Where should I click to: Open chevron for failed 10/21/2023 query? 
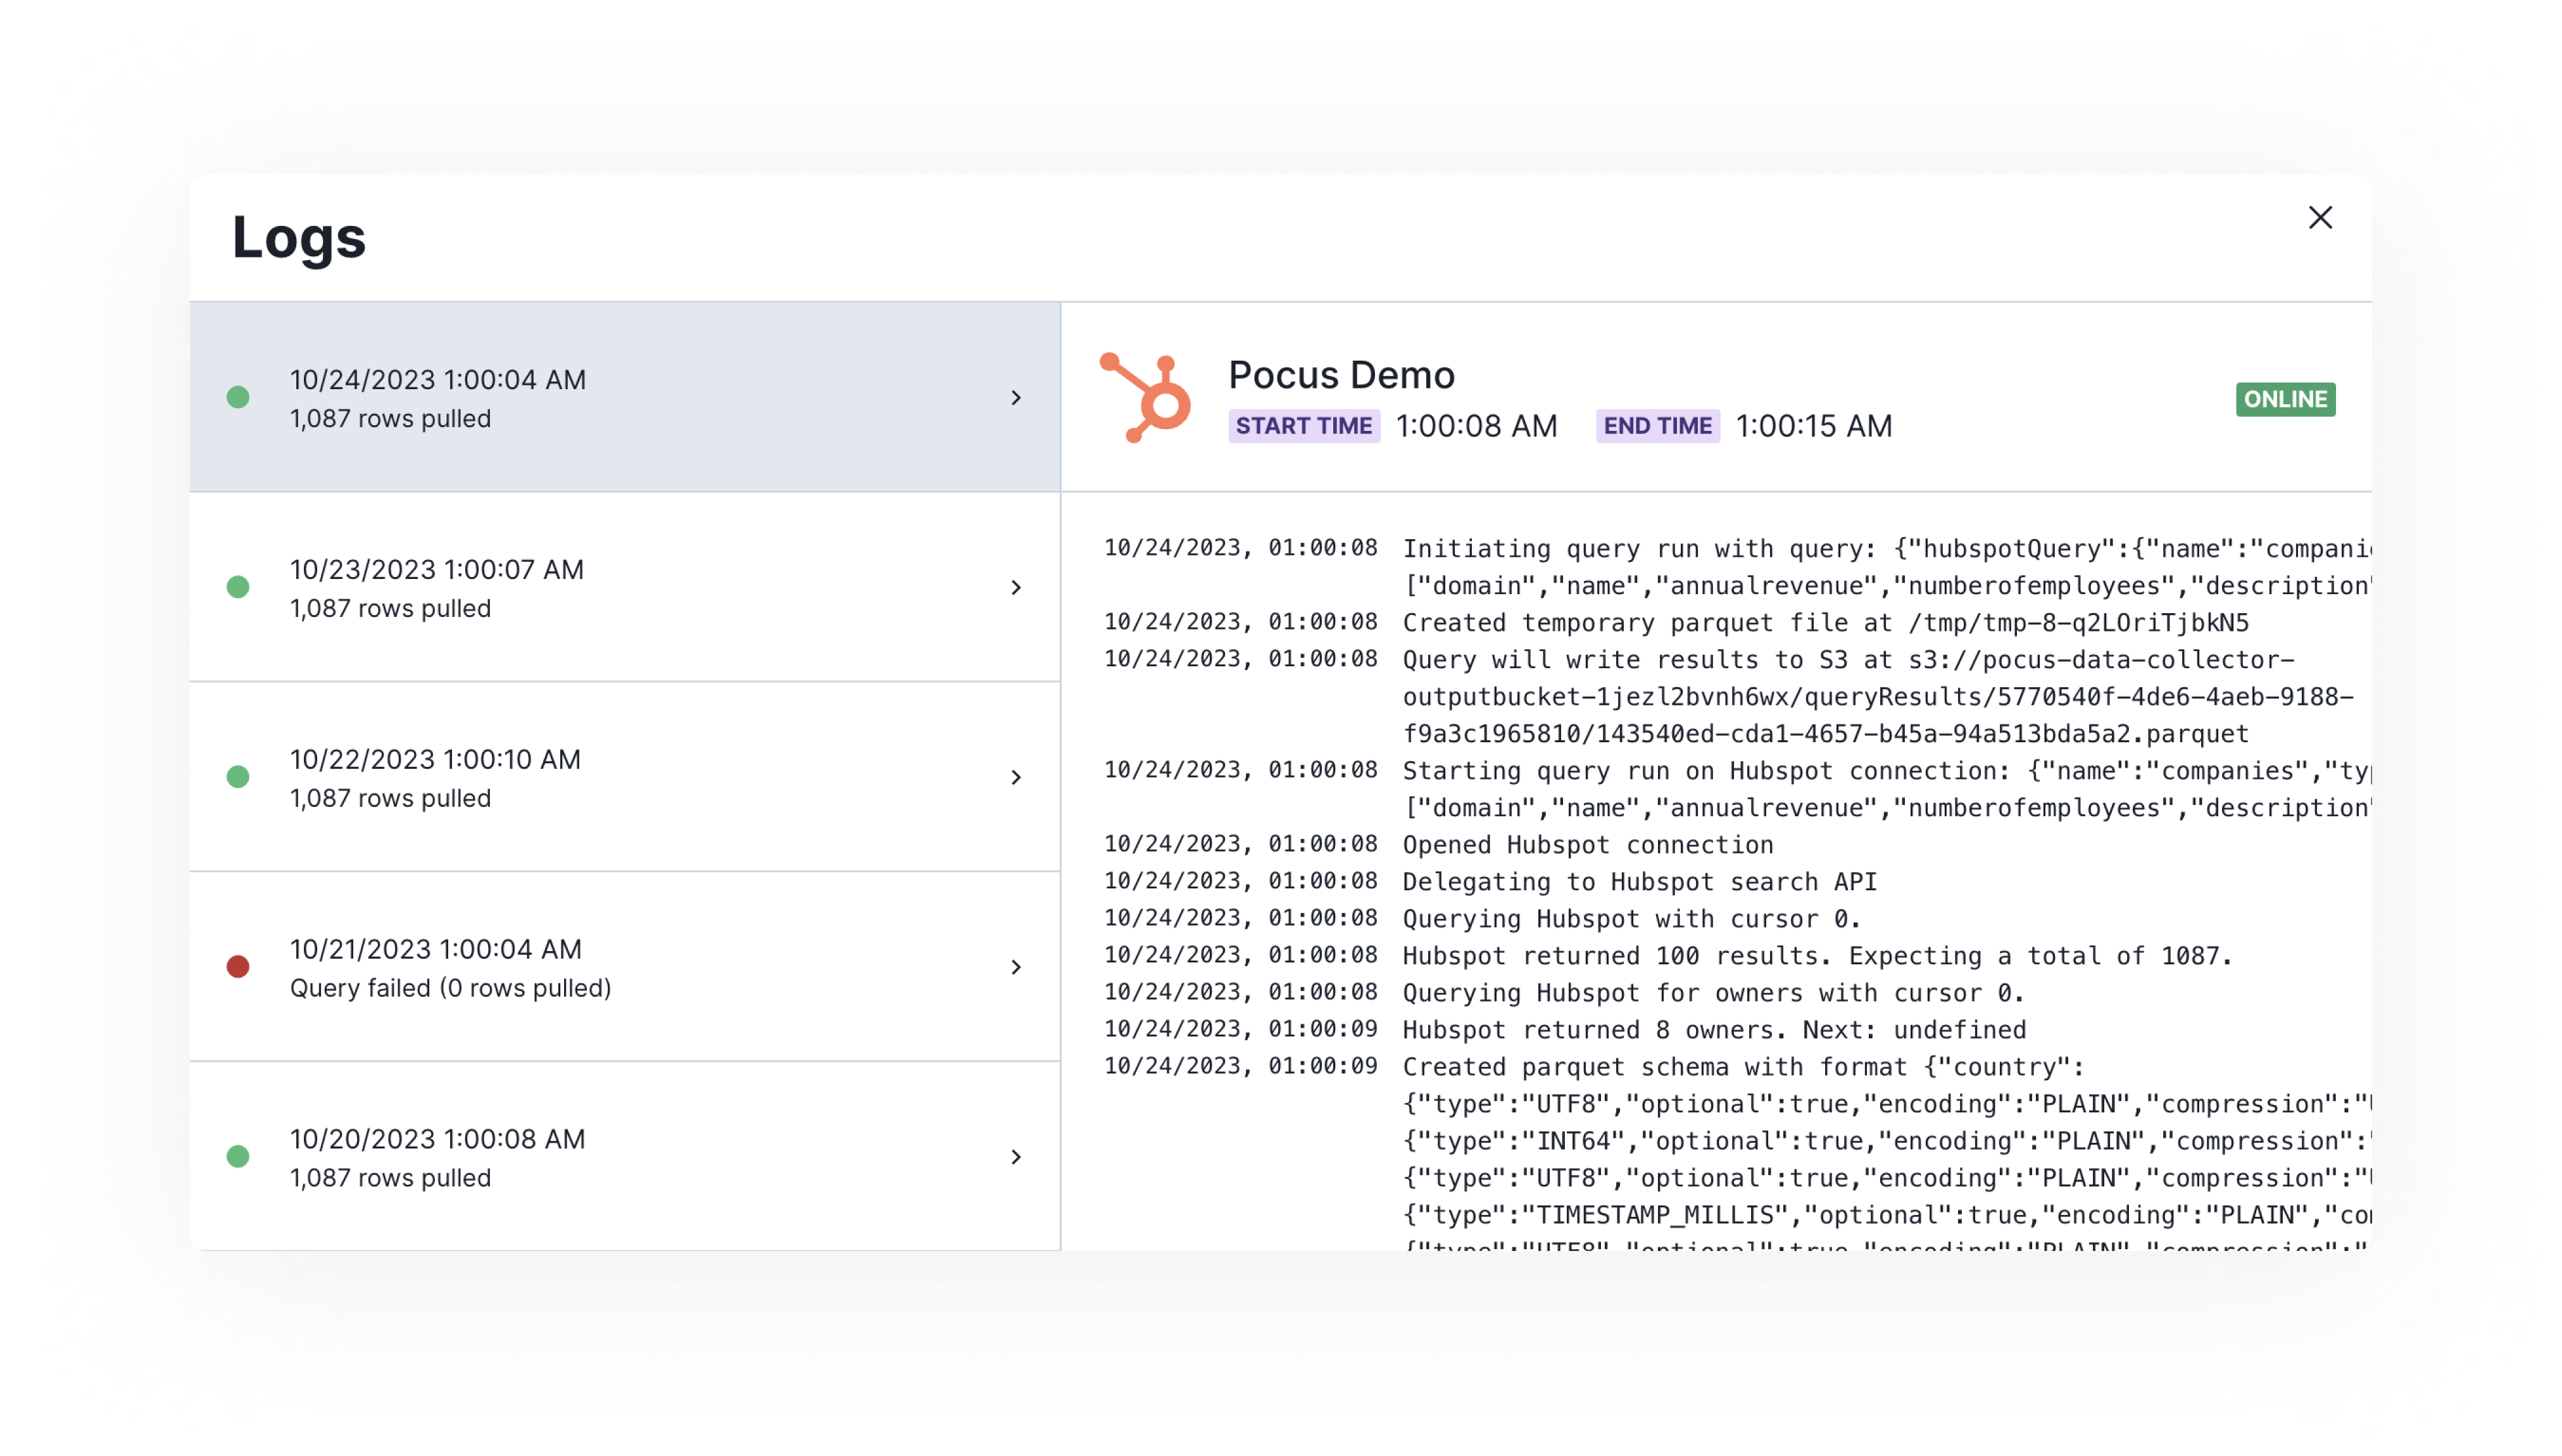click(1015, 967)
